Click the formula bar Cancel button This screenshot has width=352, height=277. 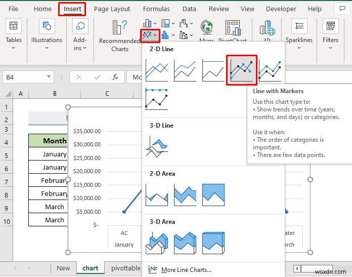[x=79, y=77]
